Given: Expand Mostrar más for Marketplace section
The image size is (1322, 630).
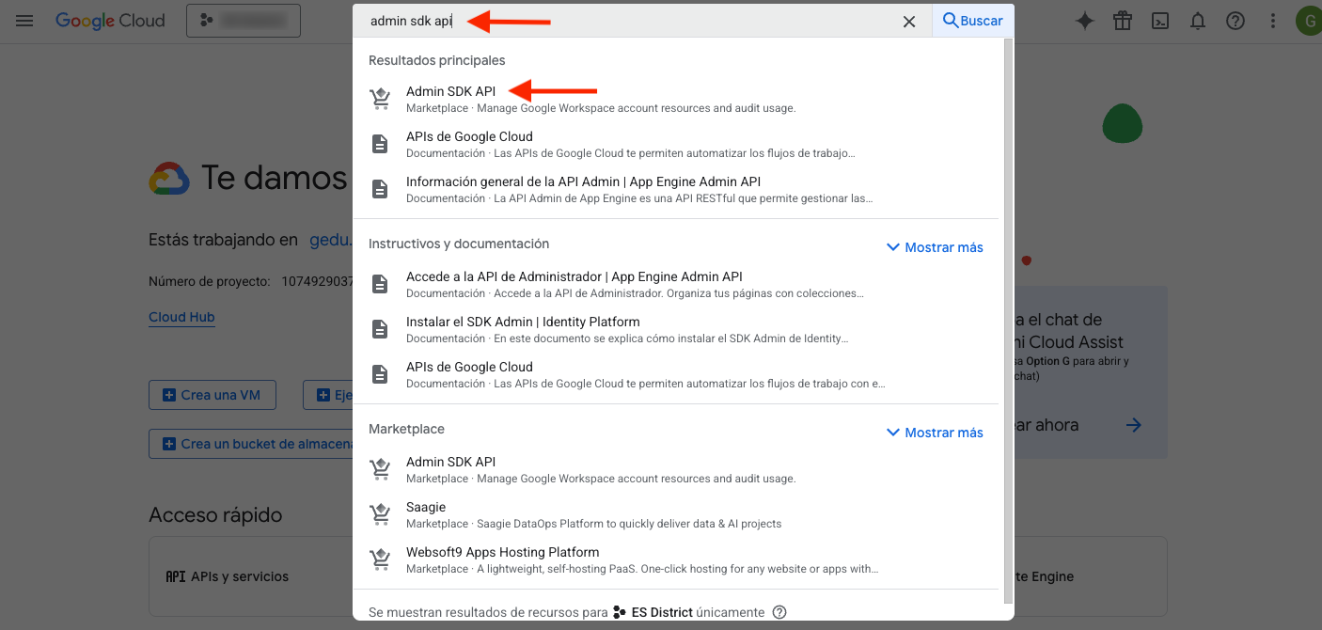Looking at the screenshot, I should (935, 433).
